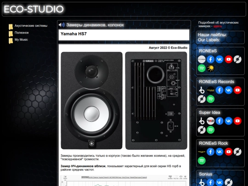
Task: Click the Yamaha HS7 title text
Action: pos(73,34)
